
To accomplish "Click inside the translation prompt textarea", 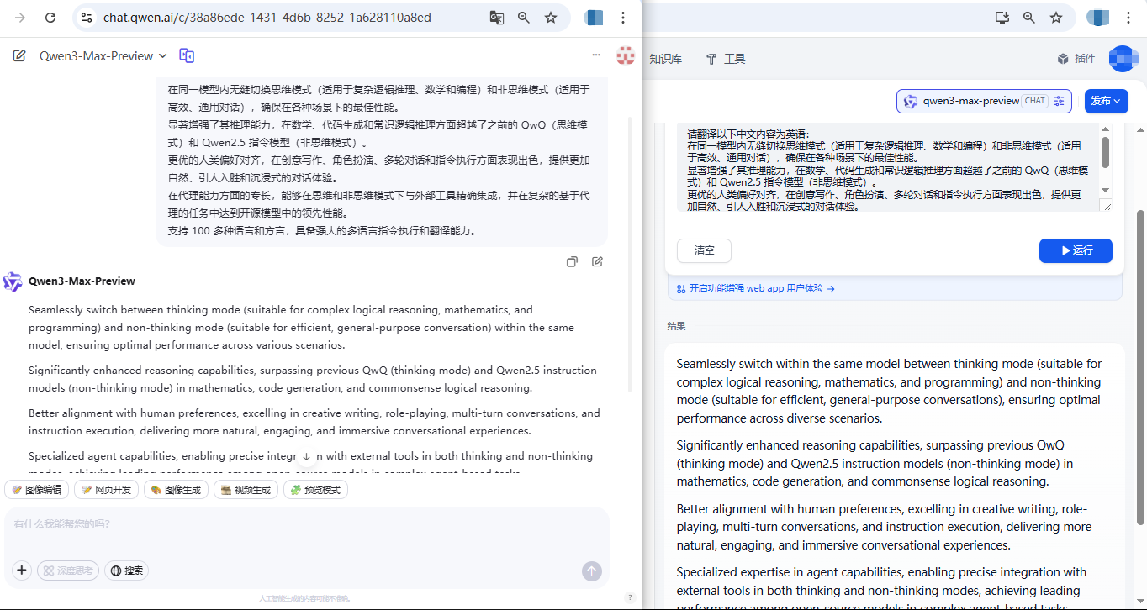I will click(888, 167).
